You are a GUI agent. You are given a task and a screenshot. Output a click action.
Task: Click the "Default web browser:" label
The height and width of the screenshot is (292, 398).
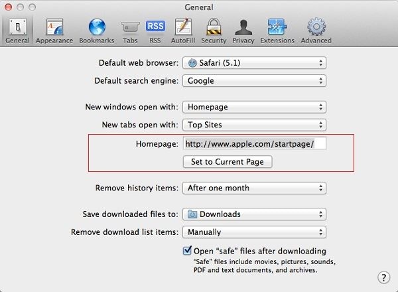(139, 63)
